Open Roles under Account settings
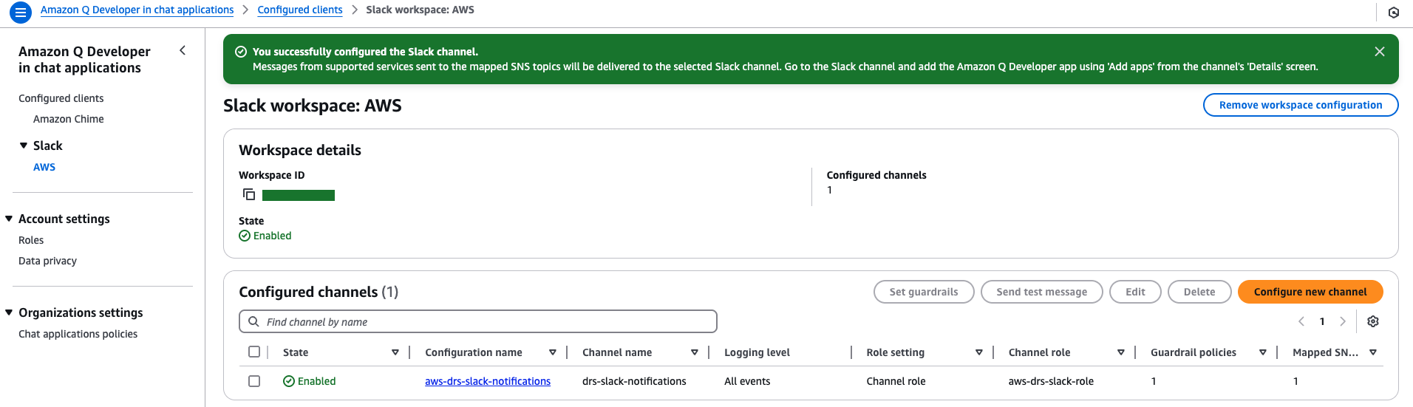Screen dimensions: 1413x407 (x=31, y=240)
